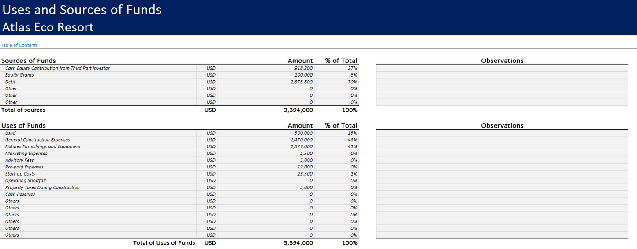Select the Marketing Expenses label cell
This screenshot has height=249, width=637.
click(26, 154)
